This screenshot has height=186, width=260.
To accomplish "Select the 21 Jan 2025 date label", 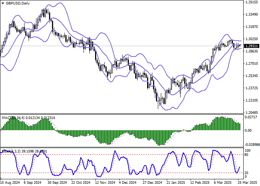I will [x=176, y=183].
